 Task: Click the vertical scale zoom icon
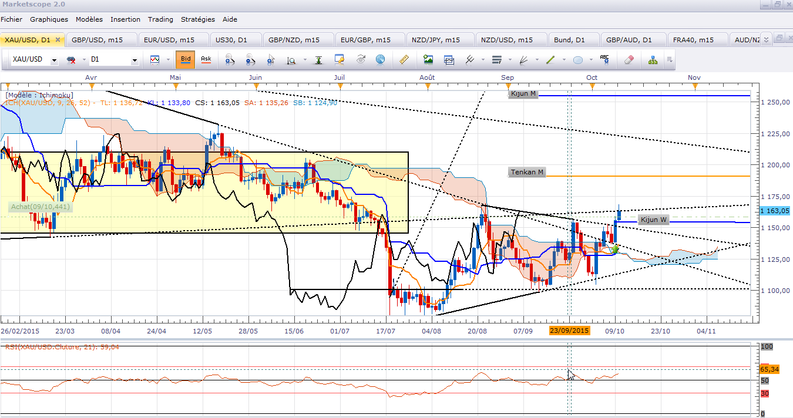(291, 59)
